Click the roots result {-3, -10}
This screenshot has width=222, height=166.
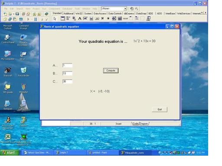[104, 91]
